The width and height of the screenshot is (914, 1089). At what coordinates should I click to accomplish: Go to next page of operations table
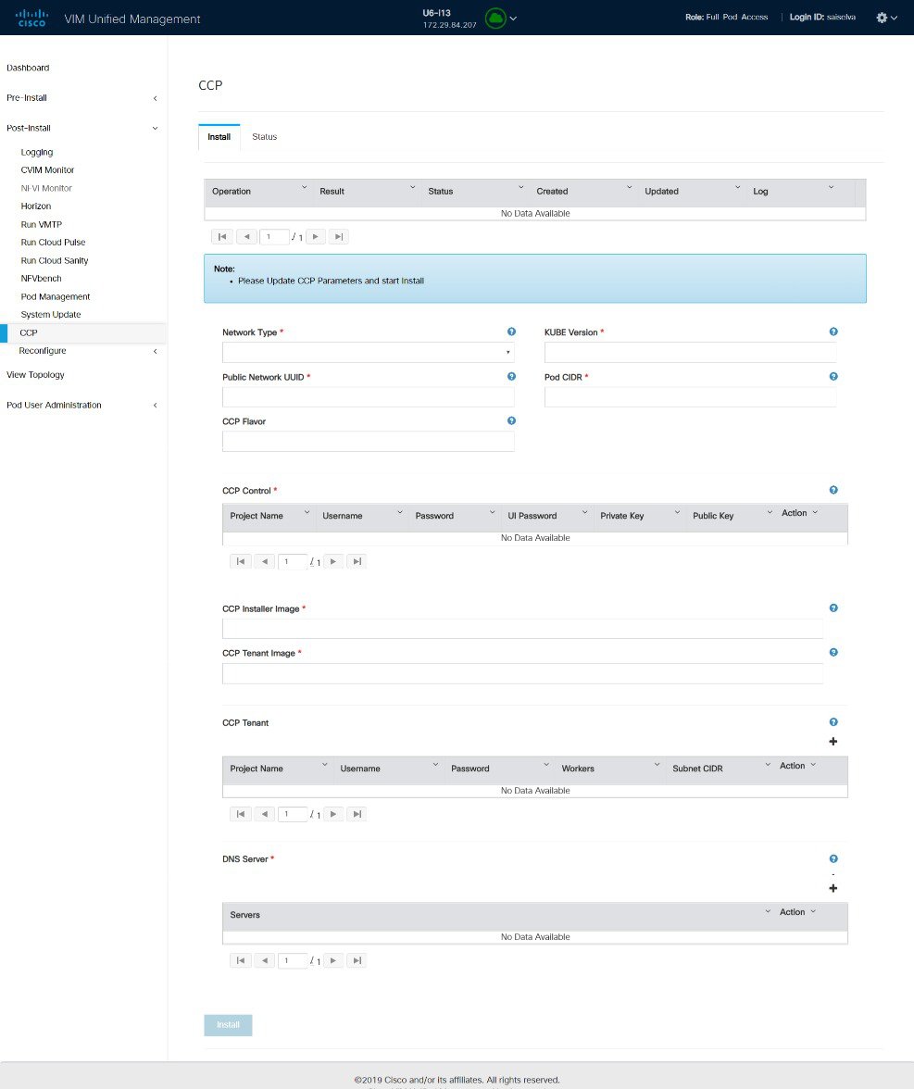click(x=315, y=237)
